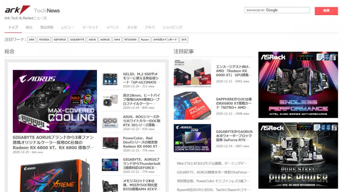Open the トップ tab
The height and width of the screenshot is (192, 342).
[x=13, y=27]
